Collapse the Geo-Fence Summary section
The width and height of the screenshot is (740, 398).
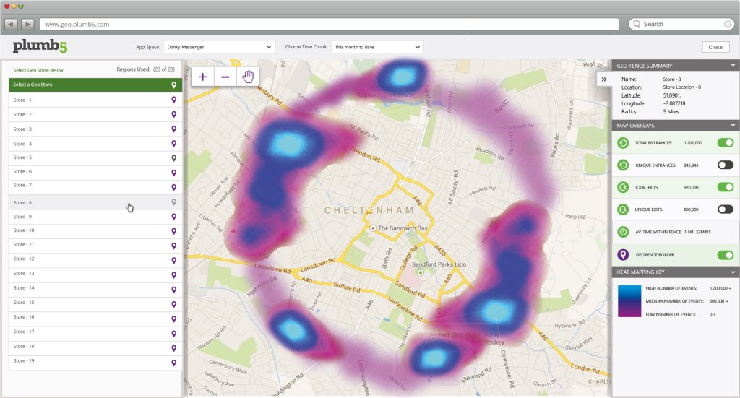tap(733, 66)
